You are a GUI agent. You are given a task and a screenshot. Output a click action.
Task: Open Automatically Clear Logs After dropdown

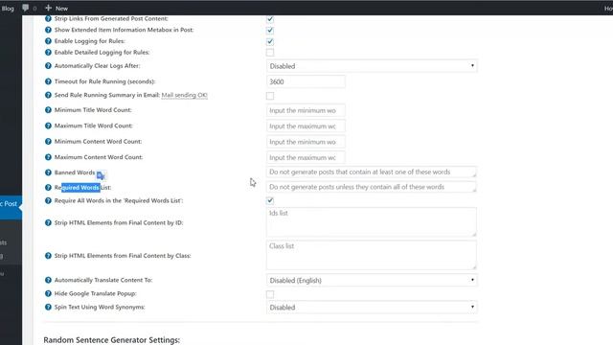(372, 66)
